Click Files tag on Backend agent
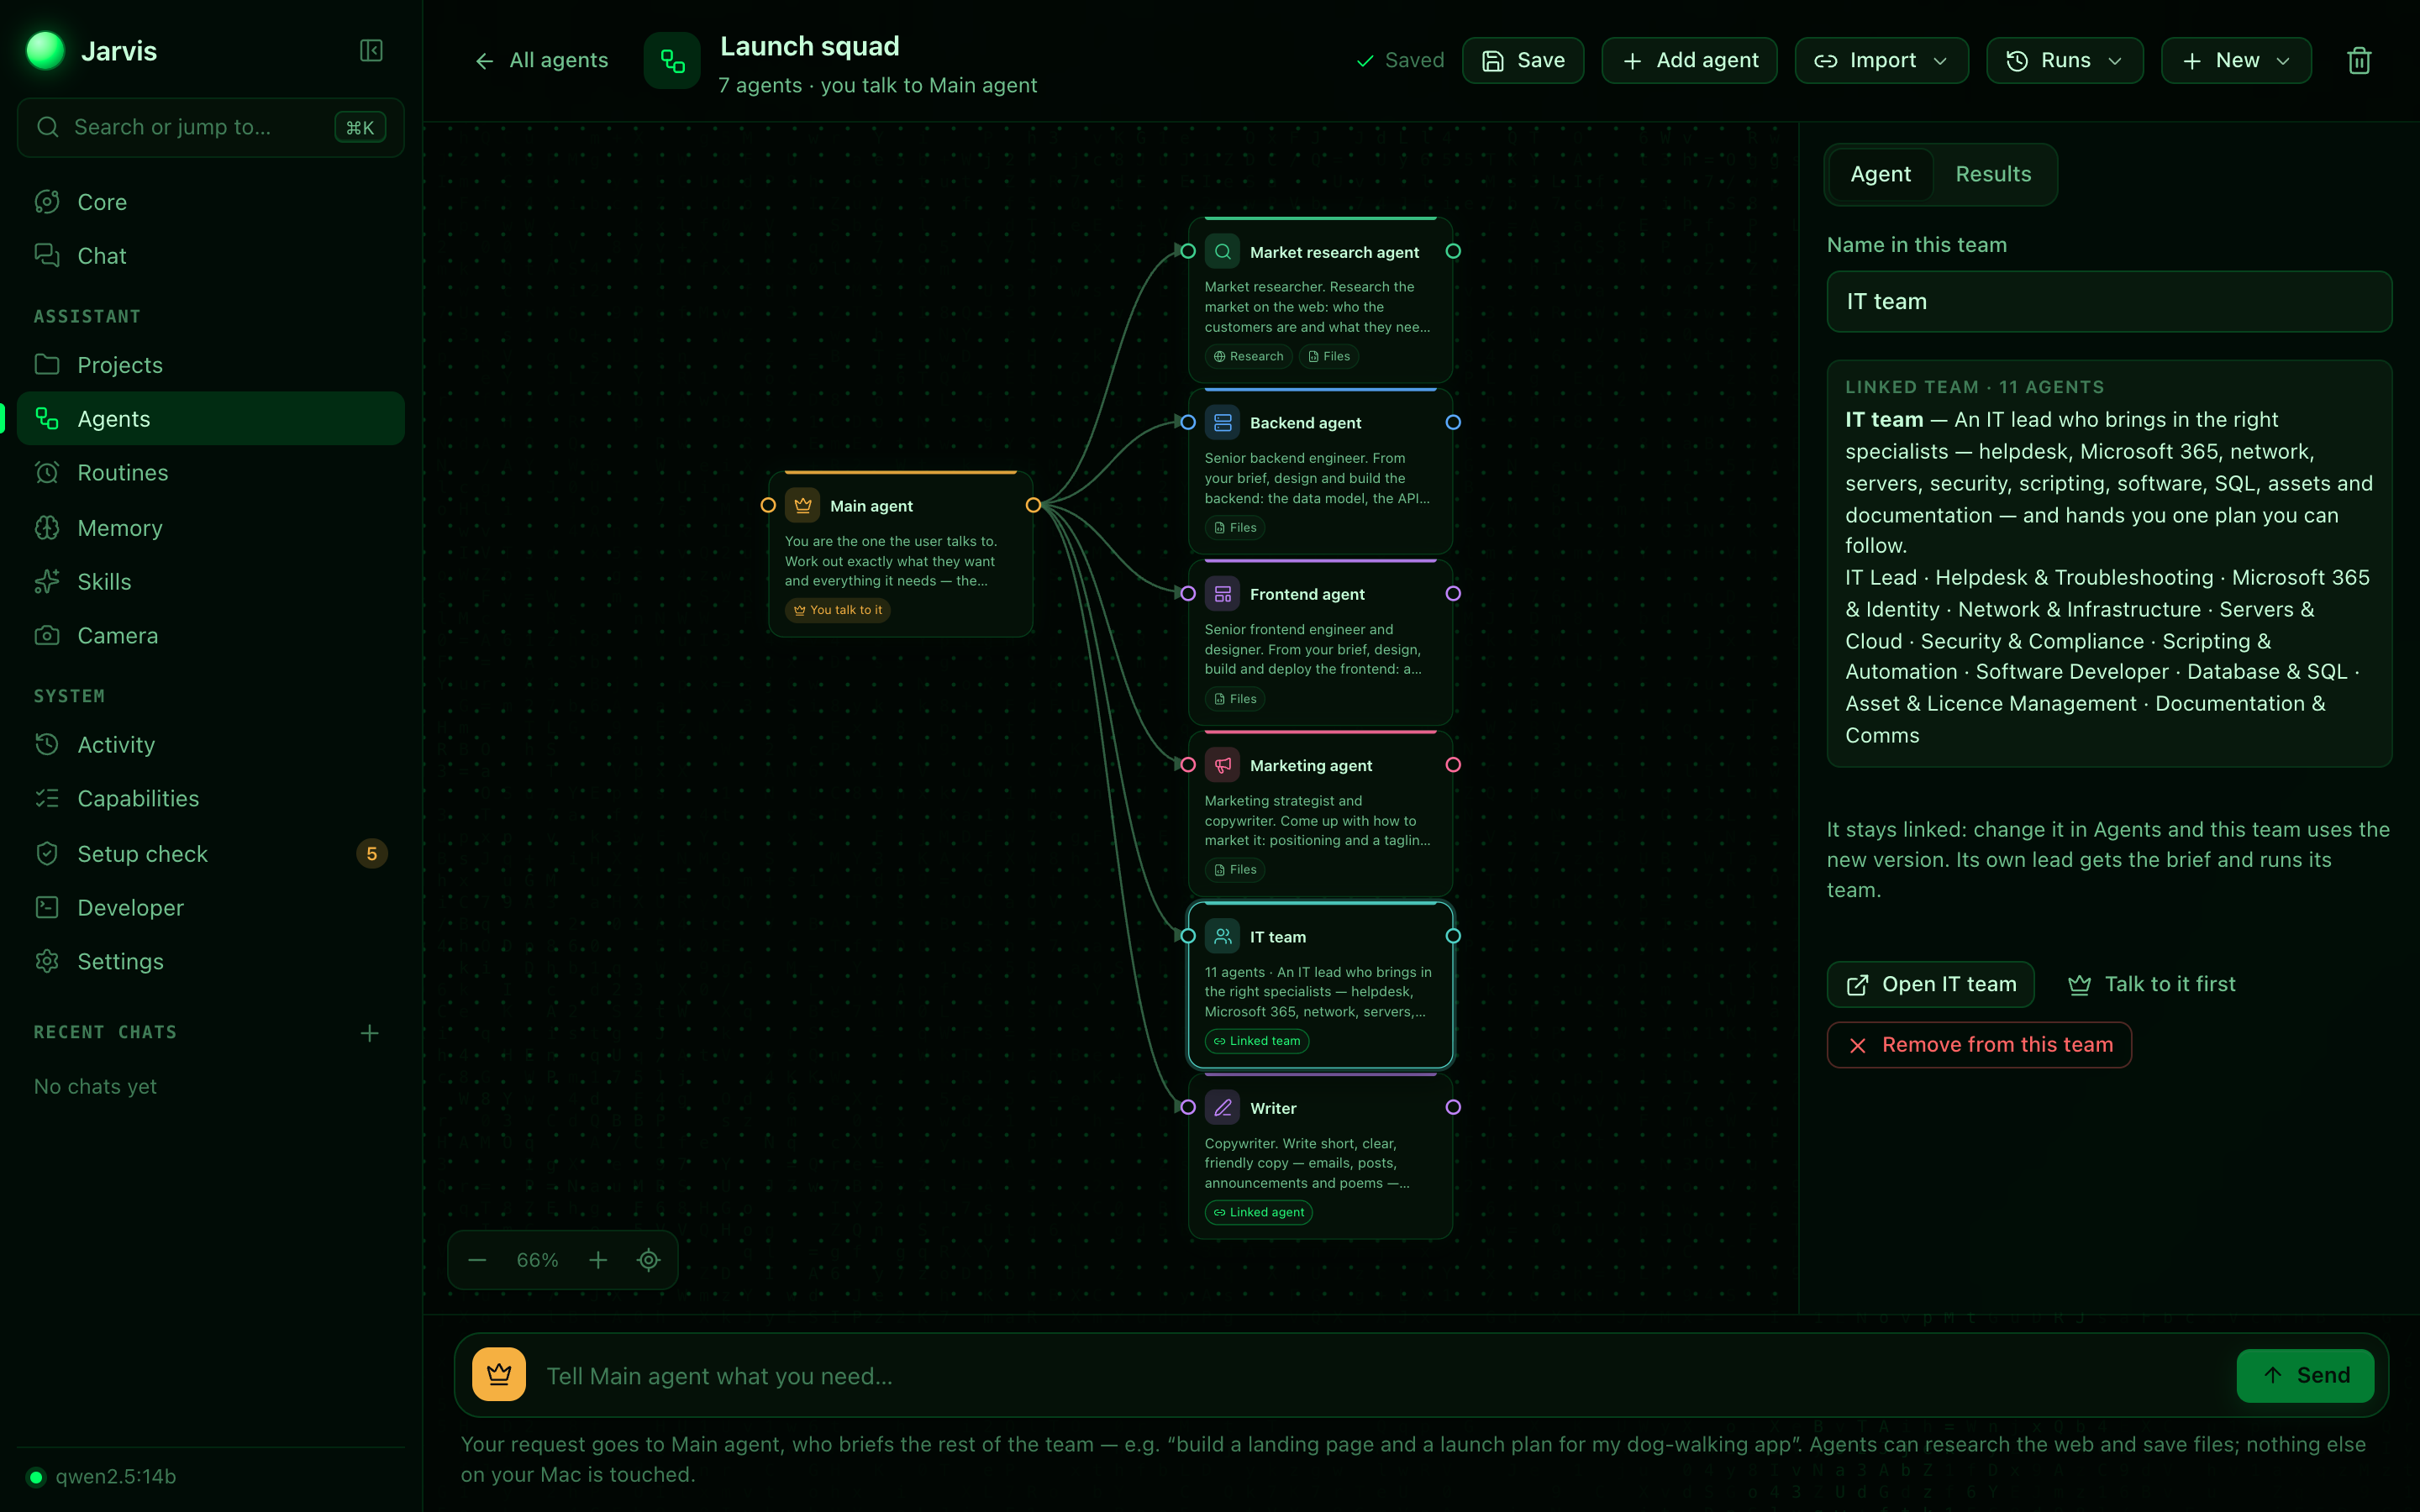Screen dimensions: 2420x1512 (x=1235, y=528)
